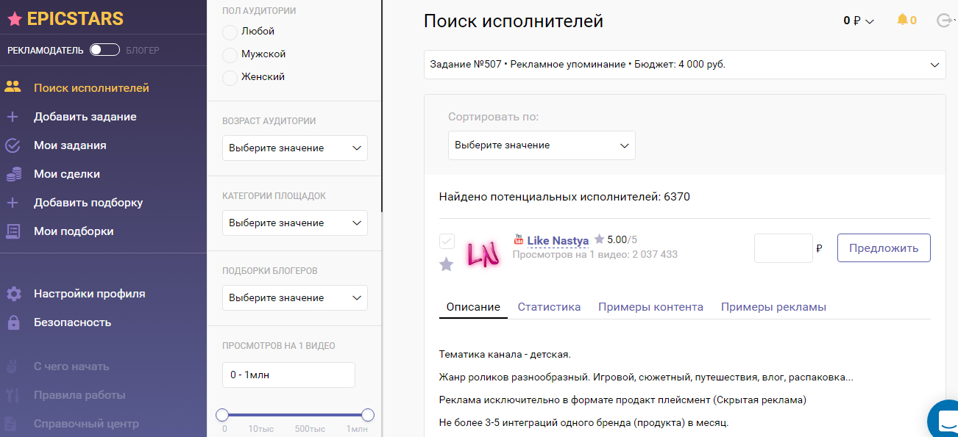Click the list icon beside Мои подборки
Image resolution: width=958 pixels, height=437 pixels.
point(13,231)
